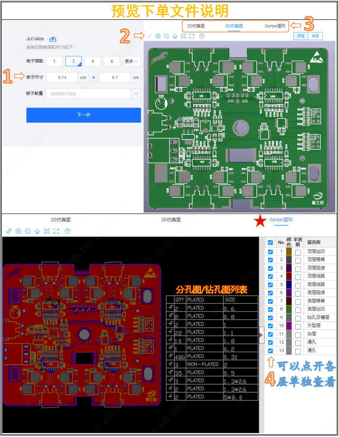The height and width of the screenshot is (437, 339).
Task: Open help question icon in the Gerber toolbar
Action: (67, 231)
